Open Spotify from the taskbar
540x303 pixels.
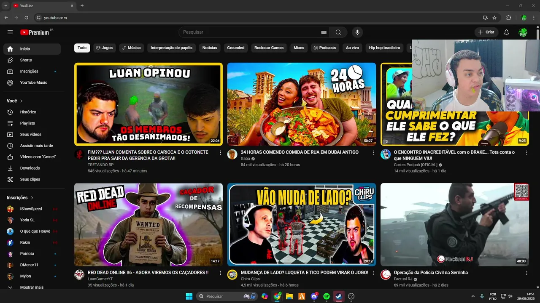tap(326, 296)
